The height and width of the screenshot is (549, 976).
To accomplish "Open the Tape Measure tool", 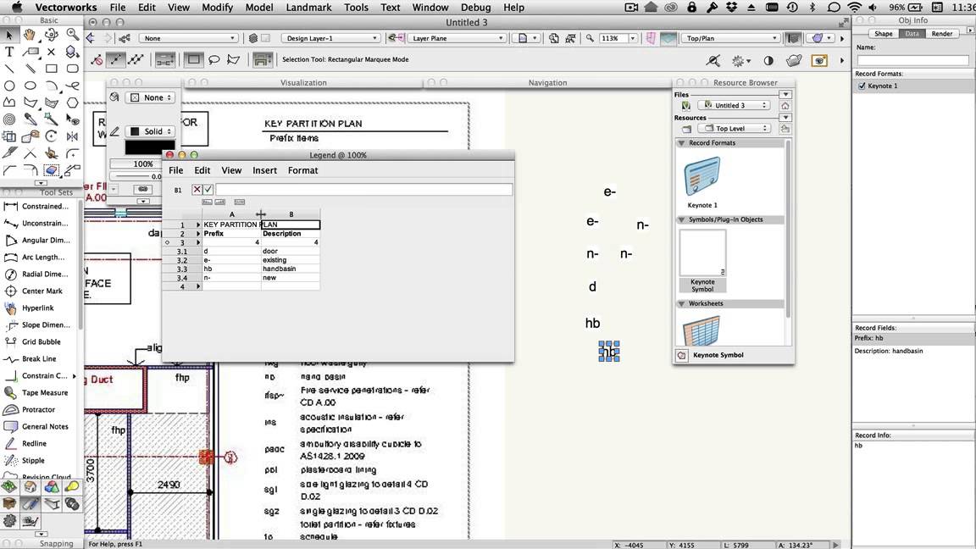I will (39, 393).
